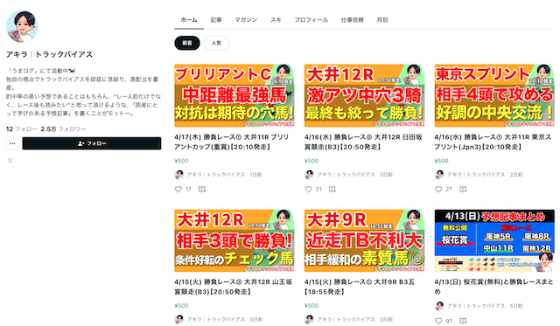Click author avatar under 大井9R B3五 article
The image size is (560, 326).
coord(309,319)
